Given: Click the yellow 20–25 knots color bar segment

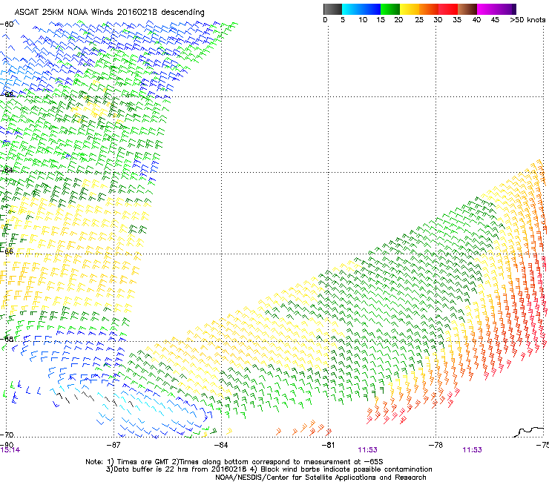Looking at the screenshot, I should click(x=410, y=9).
